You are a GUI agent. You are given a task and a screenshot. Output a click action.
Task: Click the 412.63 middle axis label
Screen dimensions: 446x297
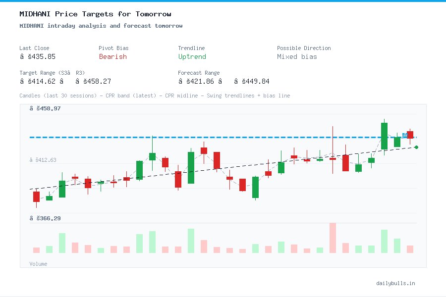(43, 160)
